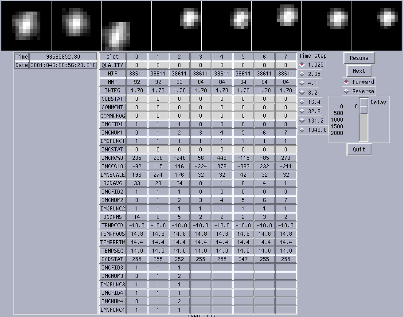This screenshot has width=403, height=317.
Task: Click the Time label
Action: coord(22,57)
